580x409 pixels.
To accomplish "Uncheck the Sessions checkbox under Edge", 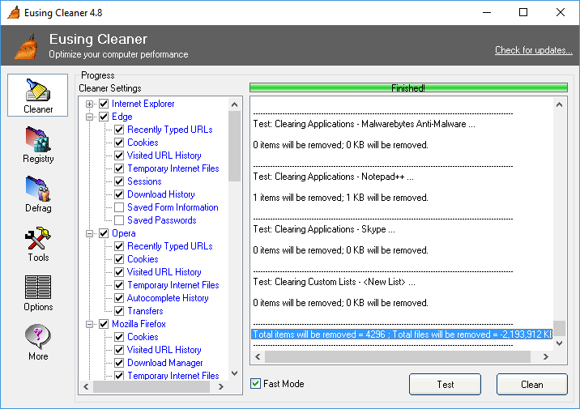I will [x=119, y=181].
